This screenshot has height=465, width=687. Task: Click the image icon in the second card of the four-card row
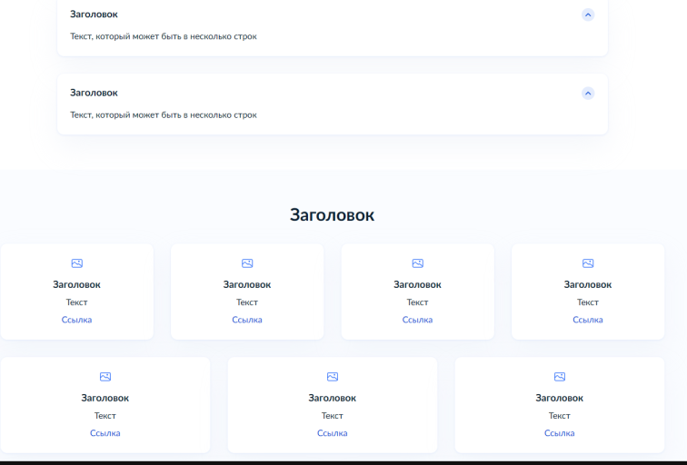point(247,263)
